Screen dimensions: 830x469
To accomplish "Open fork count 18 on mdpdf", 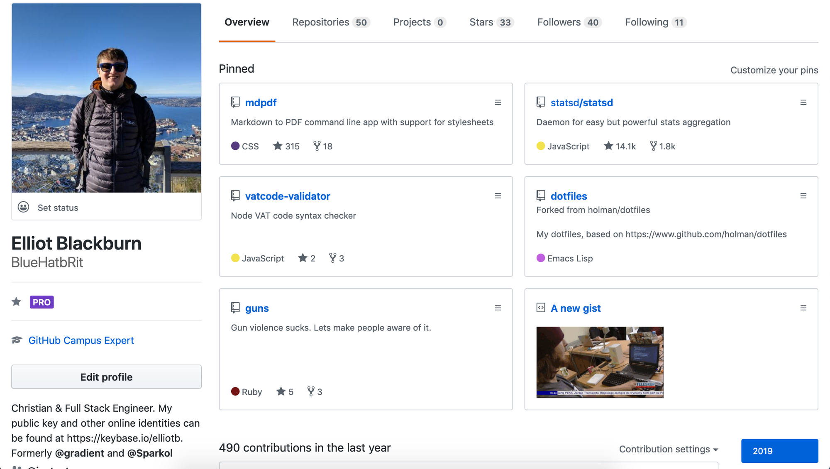I will pyautogui.click(x=323, y=146).
